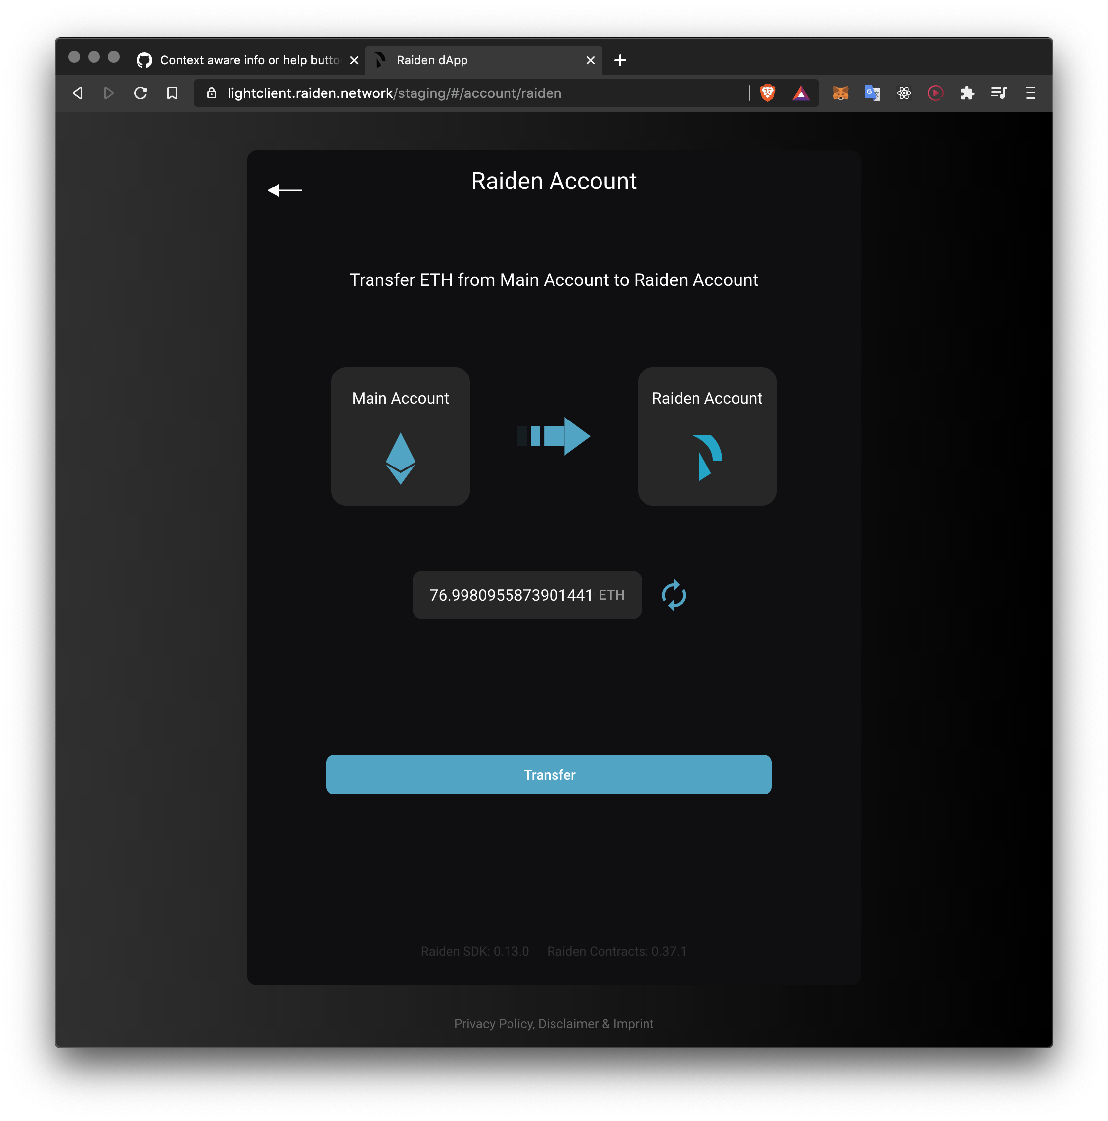Open a new browser tab

pos(620,60)
